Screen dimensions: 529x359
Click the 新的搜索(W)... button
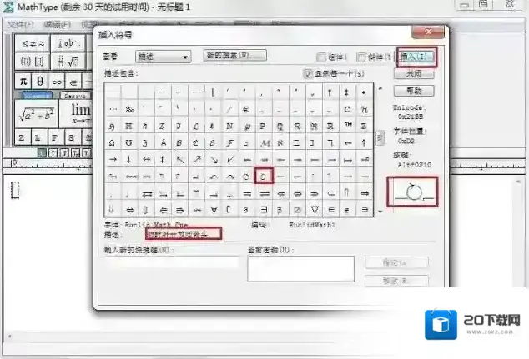tap(234, 55)
